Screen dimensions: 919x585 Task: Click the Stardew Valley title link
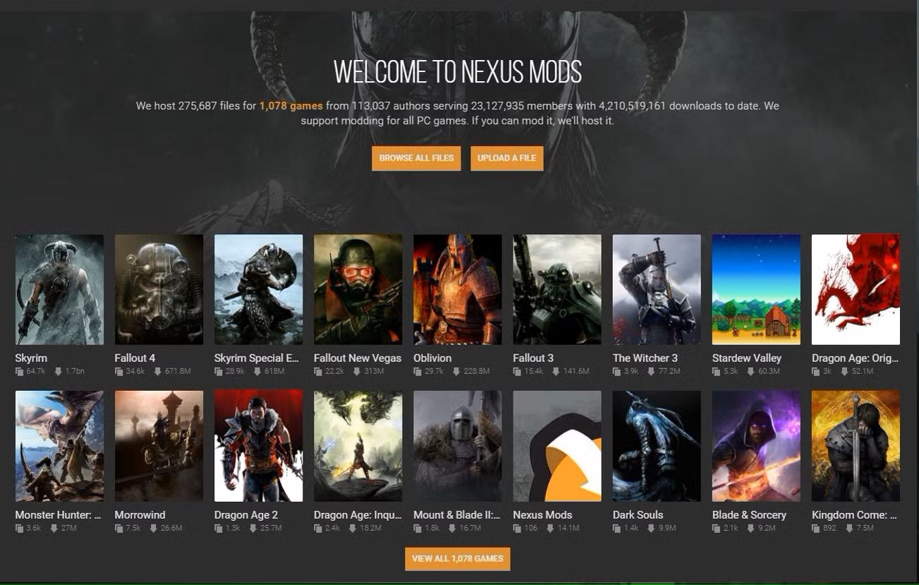[747, 358]
